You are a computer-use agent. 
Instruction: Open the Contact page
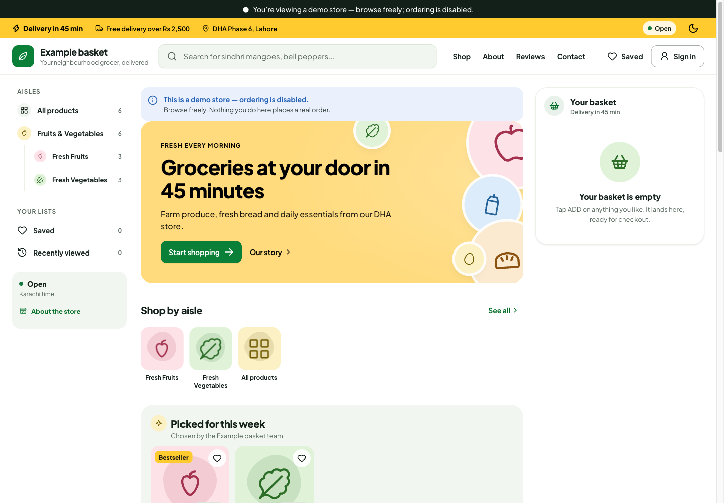click(571, 57)
